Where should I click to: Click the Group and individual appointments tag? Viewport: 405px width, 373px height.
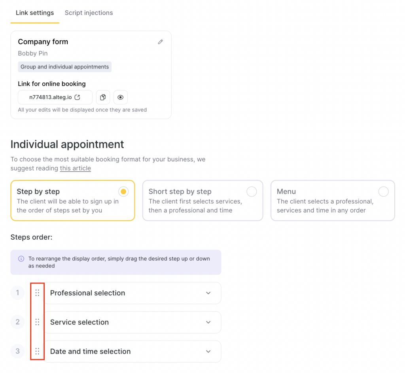64,67
